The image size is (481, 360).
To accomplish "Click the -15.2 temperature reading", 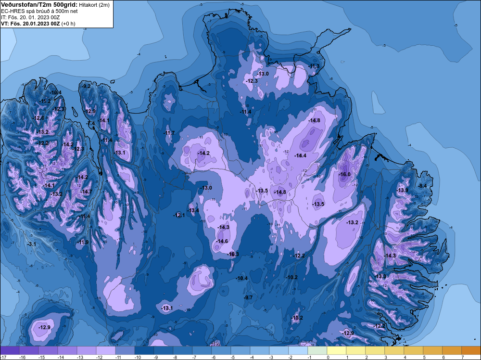I will click(x=297, y=318).
